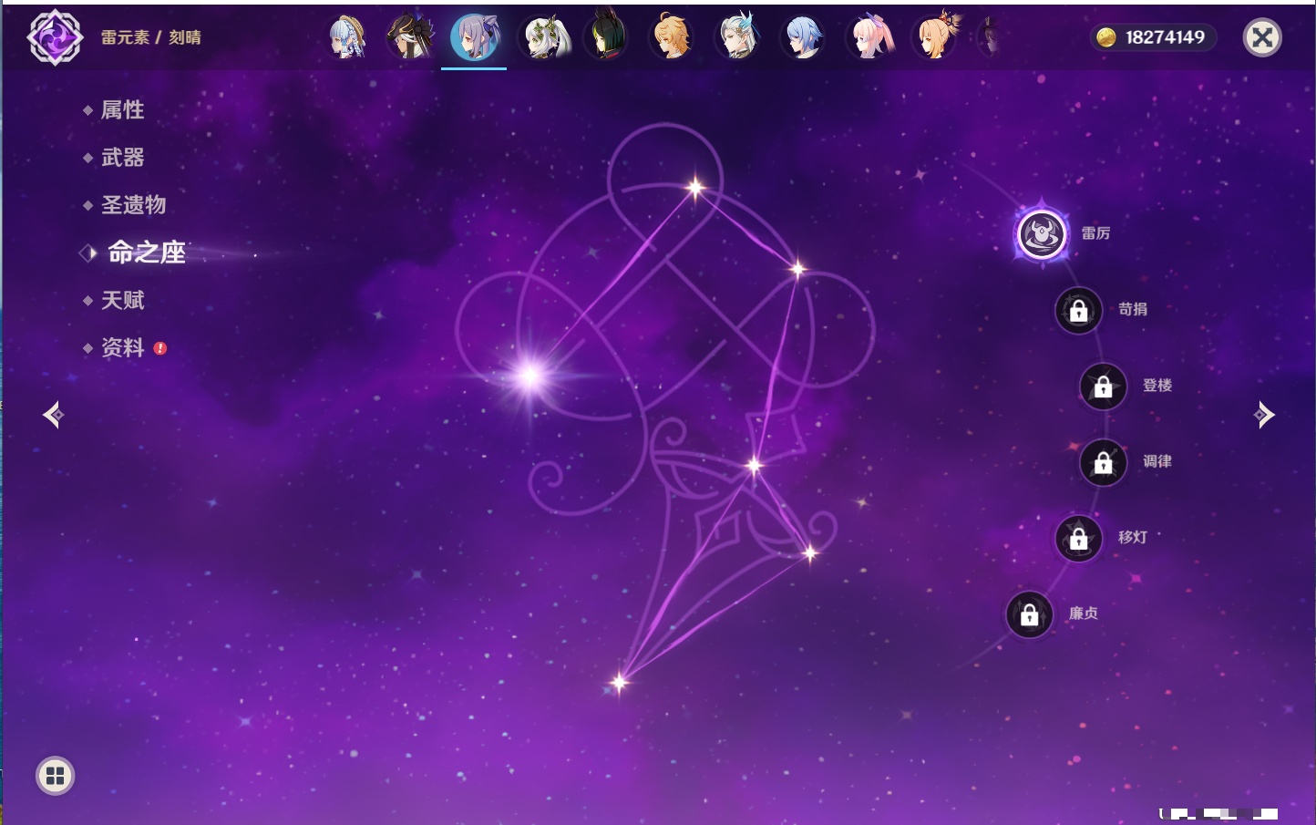Click the Electro element emblem icon
The width and height of the screenshot is (1316, 825).
[55, 37]
